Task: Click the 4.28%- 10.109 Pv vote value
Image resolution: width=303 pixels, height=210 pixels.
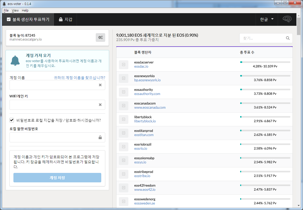Action: tap(265, 66)
